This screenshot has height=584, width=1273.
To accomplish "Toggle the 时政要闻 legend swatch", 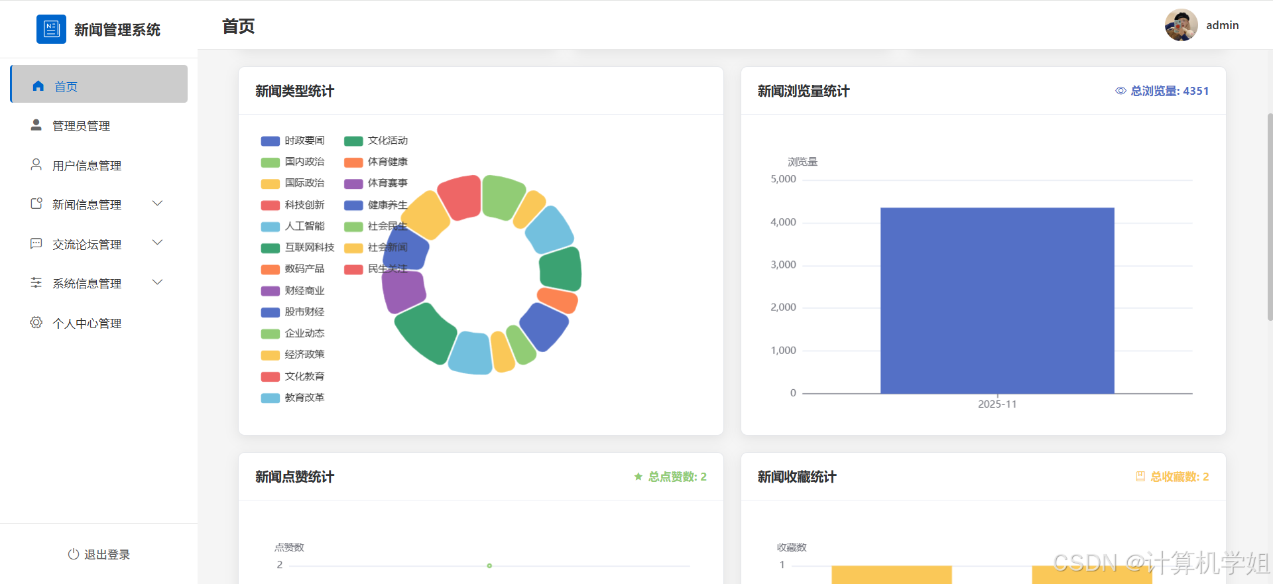I will (271, 141).
